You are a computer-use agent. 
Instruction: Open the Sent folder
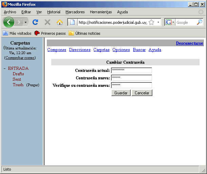[17, 79]
